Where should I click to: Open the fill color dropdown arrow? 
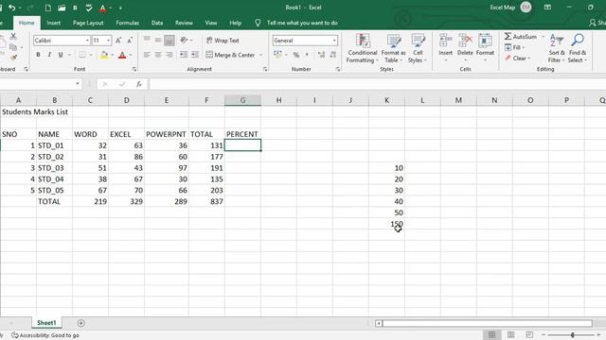coord(113,55)
